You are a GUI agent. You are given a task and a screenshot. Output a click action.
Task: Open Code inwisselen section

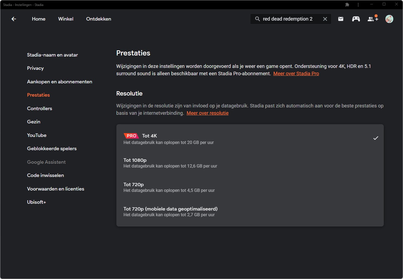pyautogui.click(x=45, y=175)
